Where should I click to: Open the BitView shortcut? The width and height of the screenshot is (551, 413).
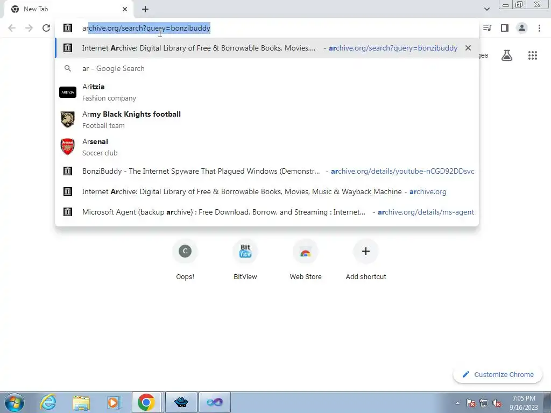tap(245, 260)
